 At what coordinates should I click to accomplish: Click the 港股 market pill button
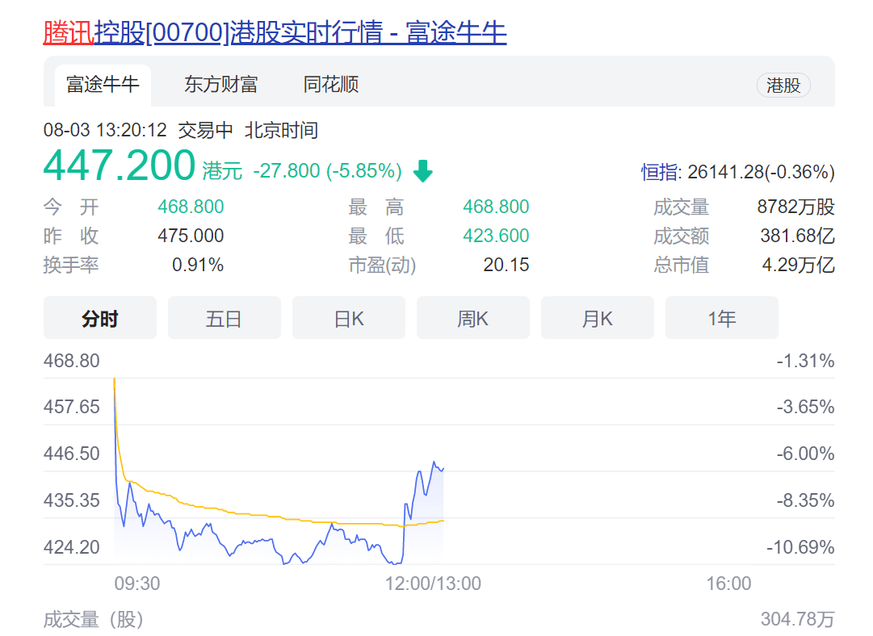(x=782, y=86)
